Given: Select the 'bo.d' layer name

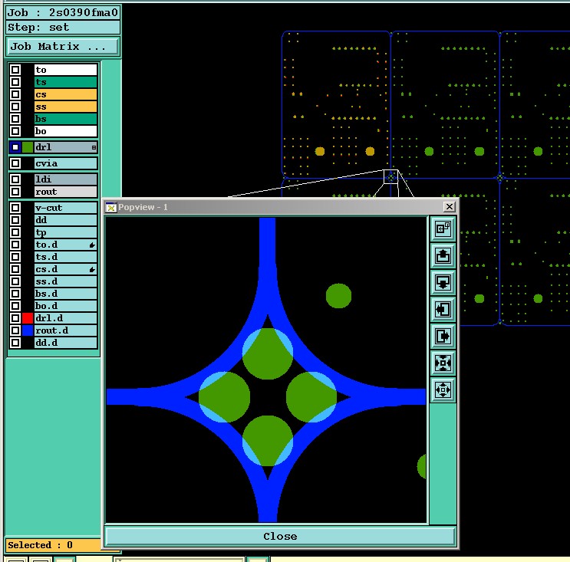Looking at the screenshot, I should 66,306.
